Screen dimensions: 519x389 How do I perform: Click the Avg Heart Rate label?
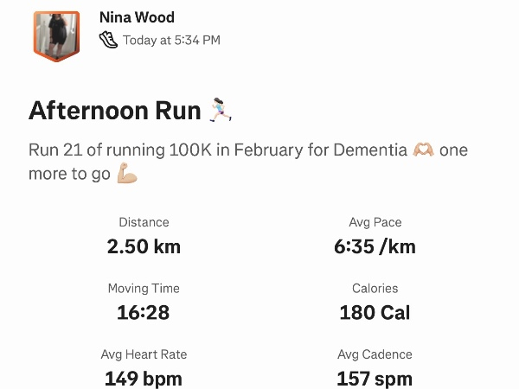click(144, 354)
